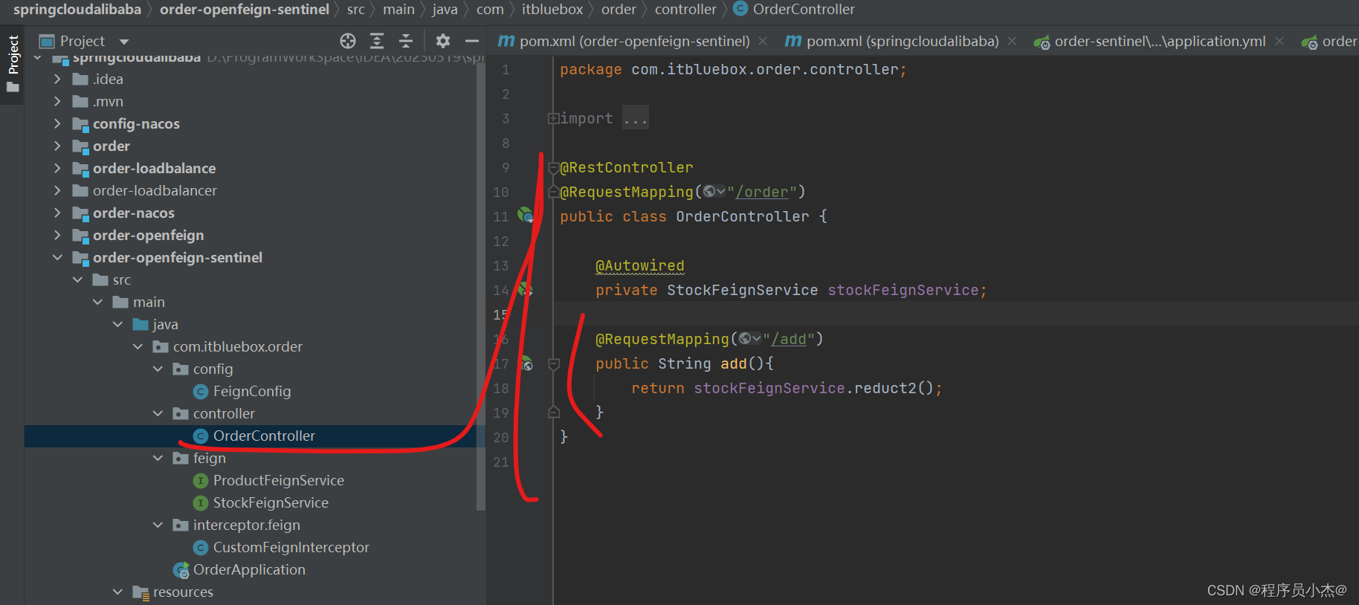Click the ProductFeignService interface icon
The width and height of the screenshot is (1359, 605).
point(200,481)
